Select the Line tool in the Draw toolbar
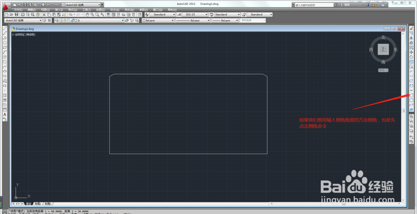417x214 pixels. click(5, 28)
